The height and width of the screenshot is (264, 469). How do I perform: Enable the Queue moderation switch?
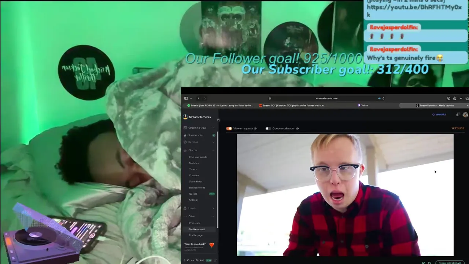click(x=268, y=128)
